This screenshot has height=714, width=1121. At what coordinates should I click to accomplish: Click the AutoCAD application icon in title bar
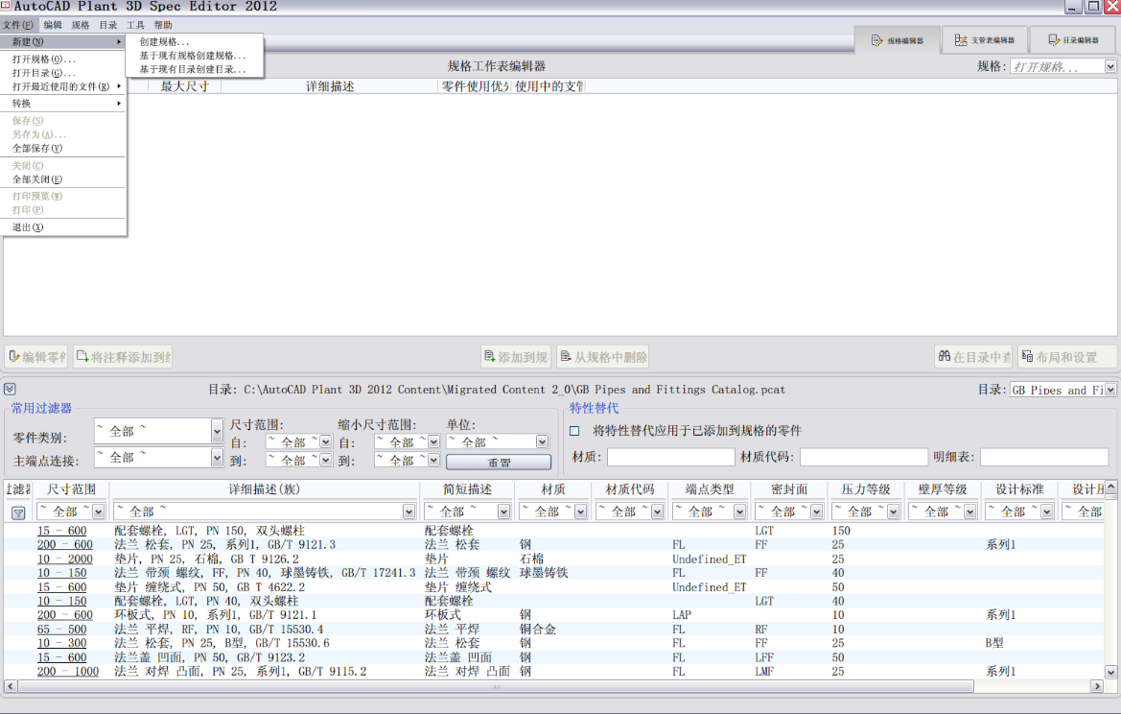click(x=5, y=6)
